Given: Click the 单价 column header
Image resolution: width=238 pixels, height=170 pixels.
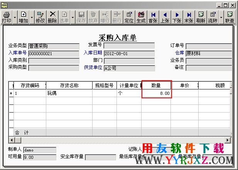Looking at the screenshot, I should [184, 86].
